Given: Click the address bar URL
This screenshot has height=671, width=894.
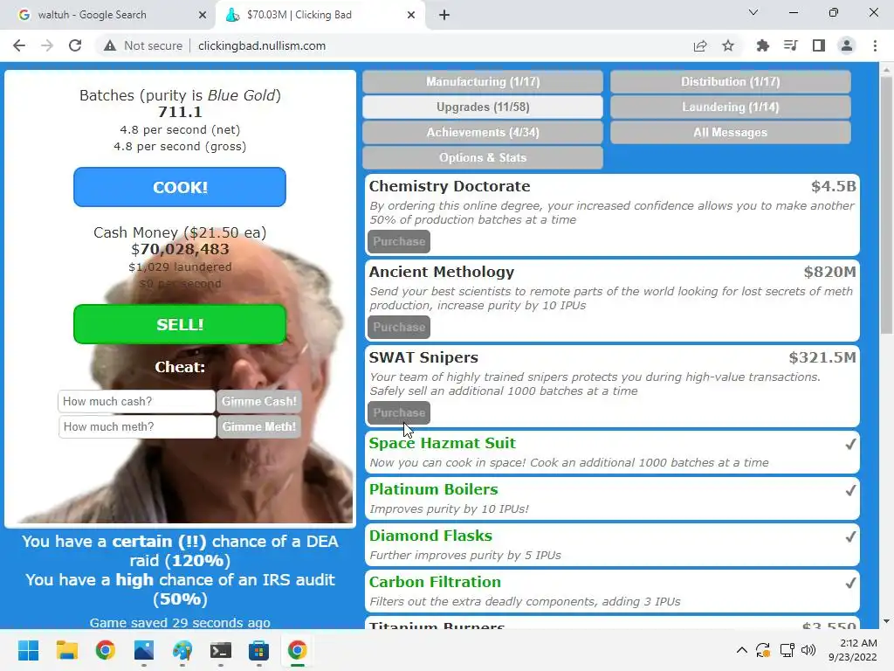Looking at the screenshot, I should point(262,45).
